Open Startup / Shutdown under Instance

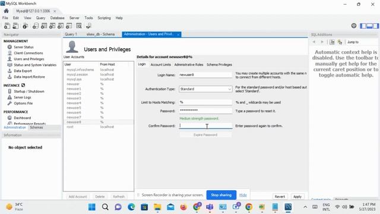(29, 92)
